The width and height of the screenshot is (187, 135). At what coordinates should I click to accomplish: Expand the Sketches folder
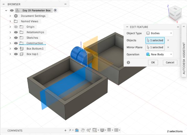[x=10, y=38]
